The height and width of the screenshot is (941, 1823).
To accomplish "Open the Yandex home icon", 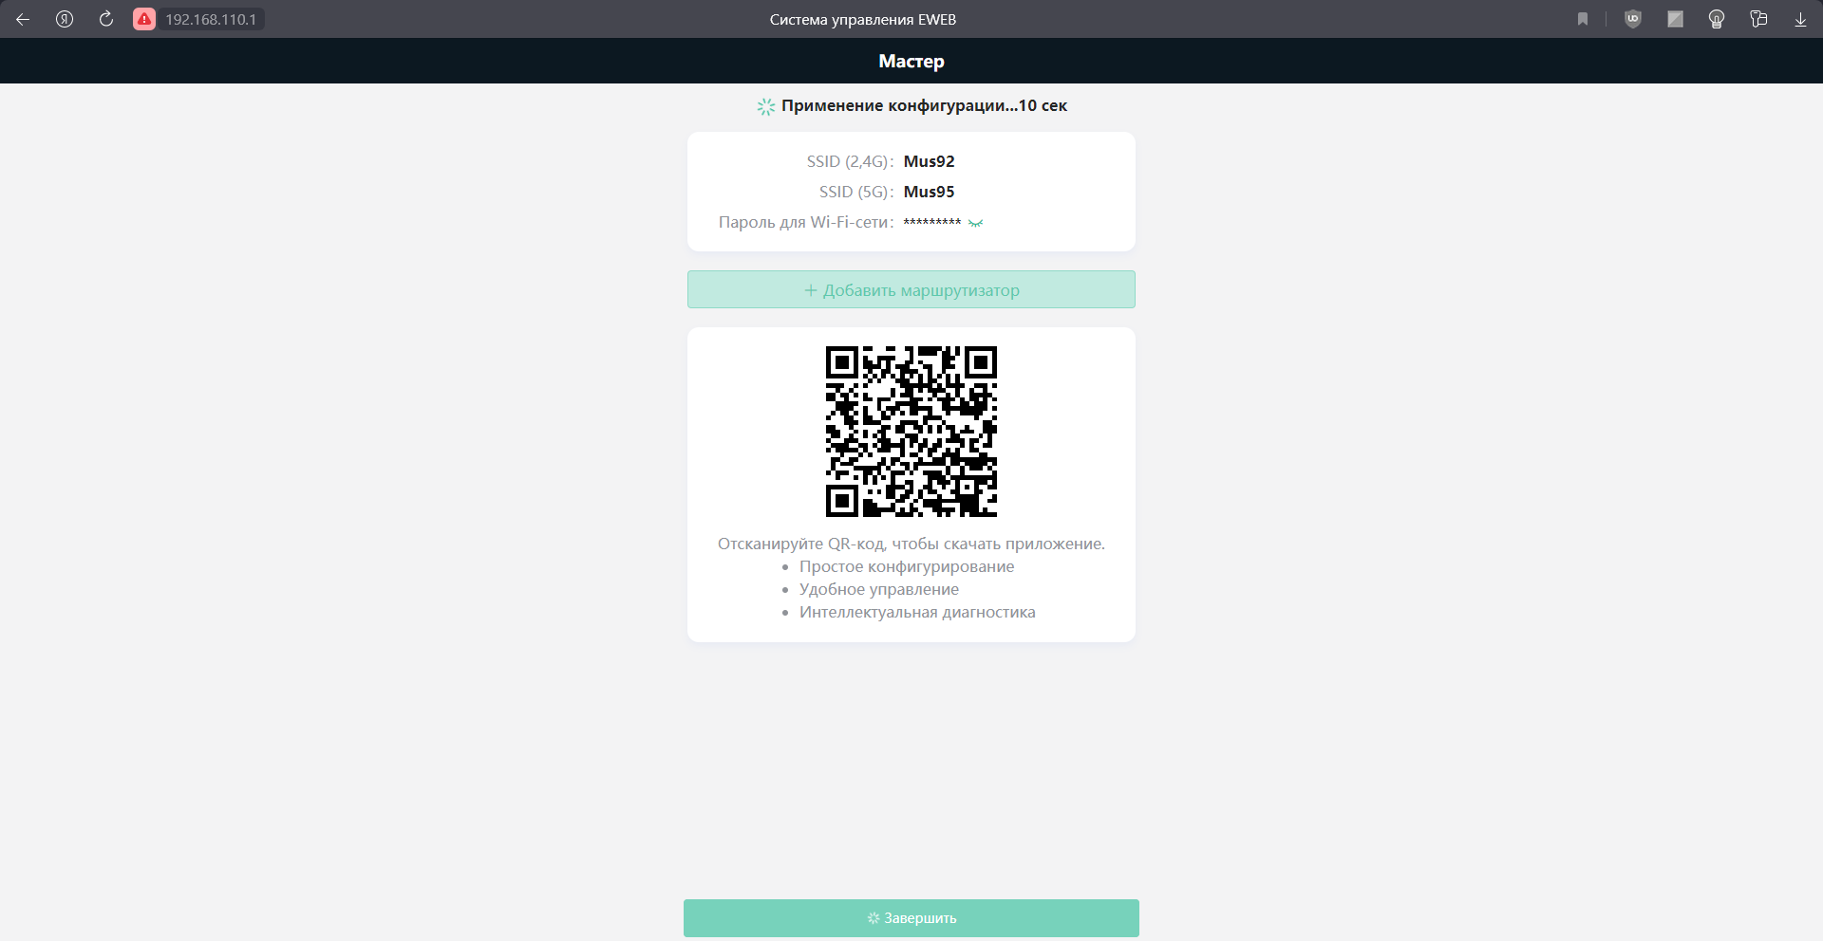I will click(65, 19).
